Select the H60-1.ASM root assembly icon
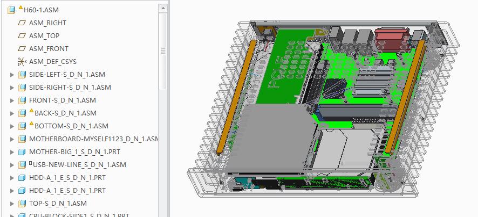478x217 pixels. tap(12, 10)
